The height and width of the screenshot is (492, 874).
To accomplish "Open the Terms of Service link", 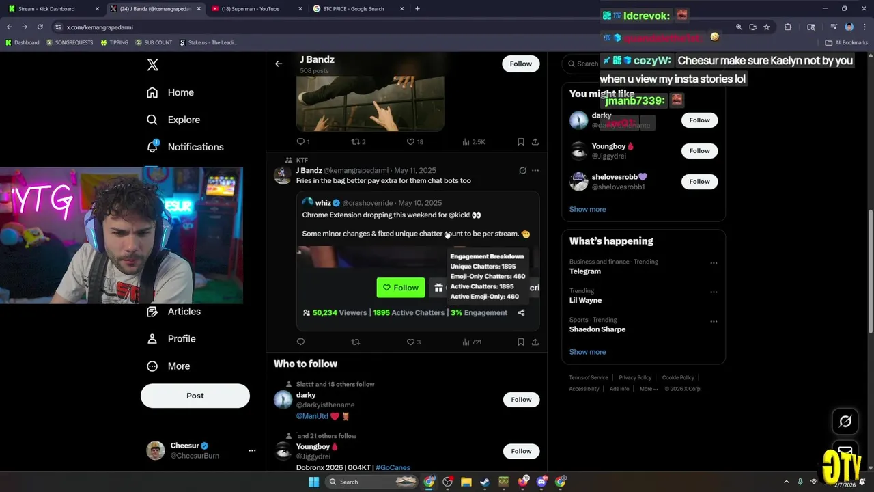I will coord(589,377).
